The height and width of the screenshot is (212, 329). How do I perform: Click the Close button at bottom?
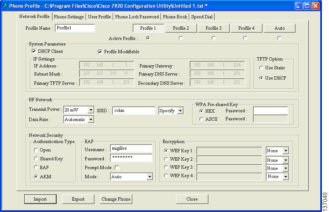coord(192,199)
